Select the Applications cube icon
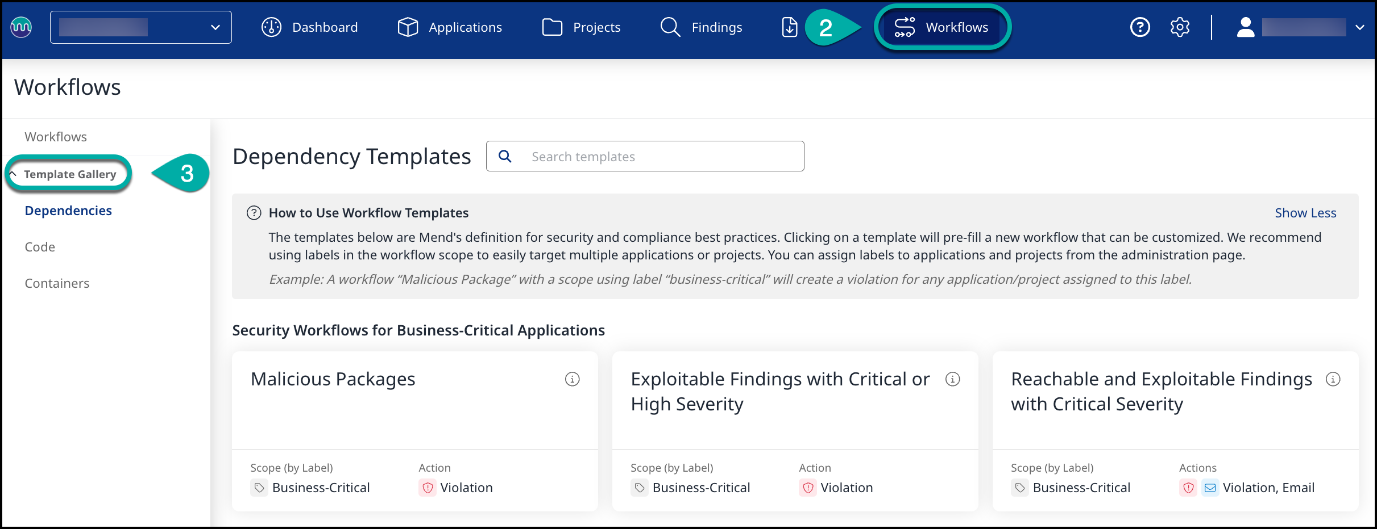1377x529 pixels. (x=407, y=27)
